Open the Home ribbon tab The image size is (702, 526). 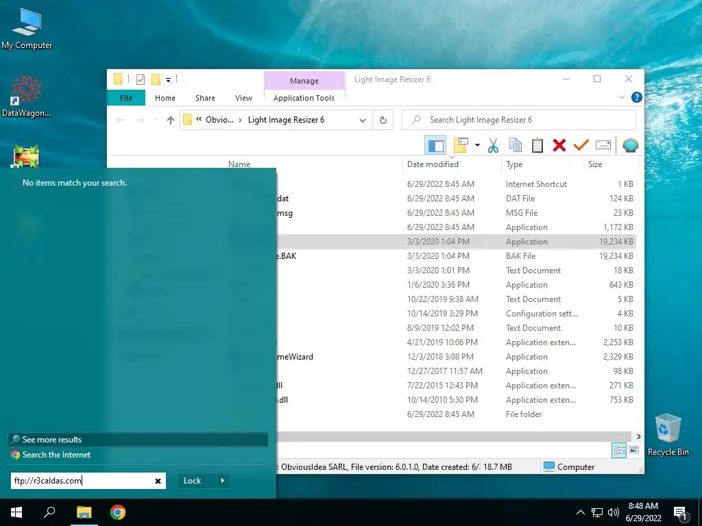tap(165, 97)
